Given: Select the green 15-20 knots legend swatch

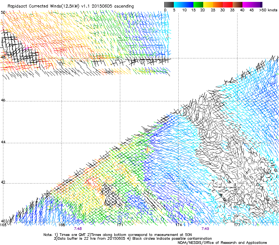Looking at the screenshot, I should click(198, 5).
